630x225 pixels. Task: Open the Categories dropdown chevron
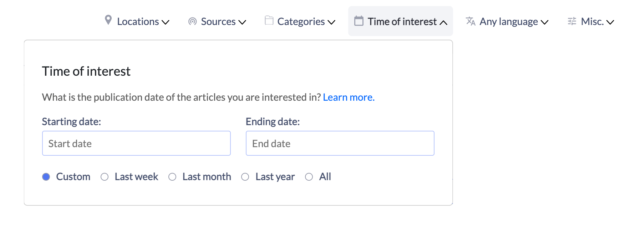tap(331, 22)
